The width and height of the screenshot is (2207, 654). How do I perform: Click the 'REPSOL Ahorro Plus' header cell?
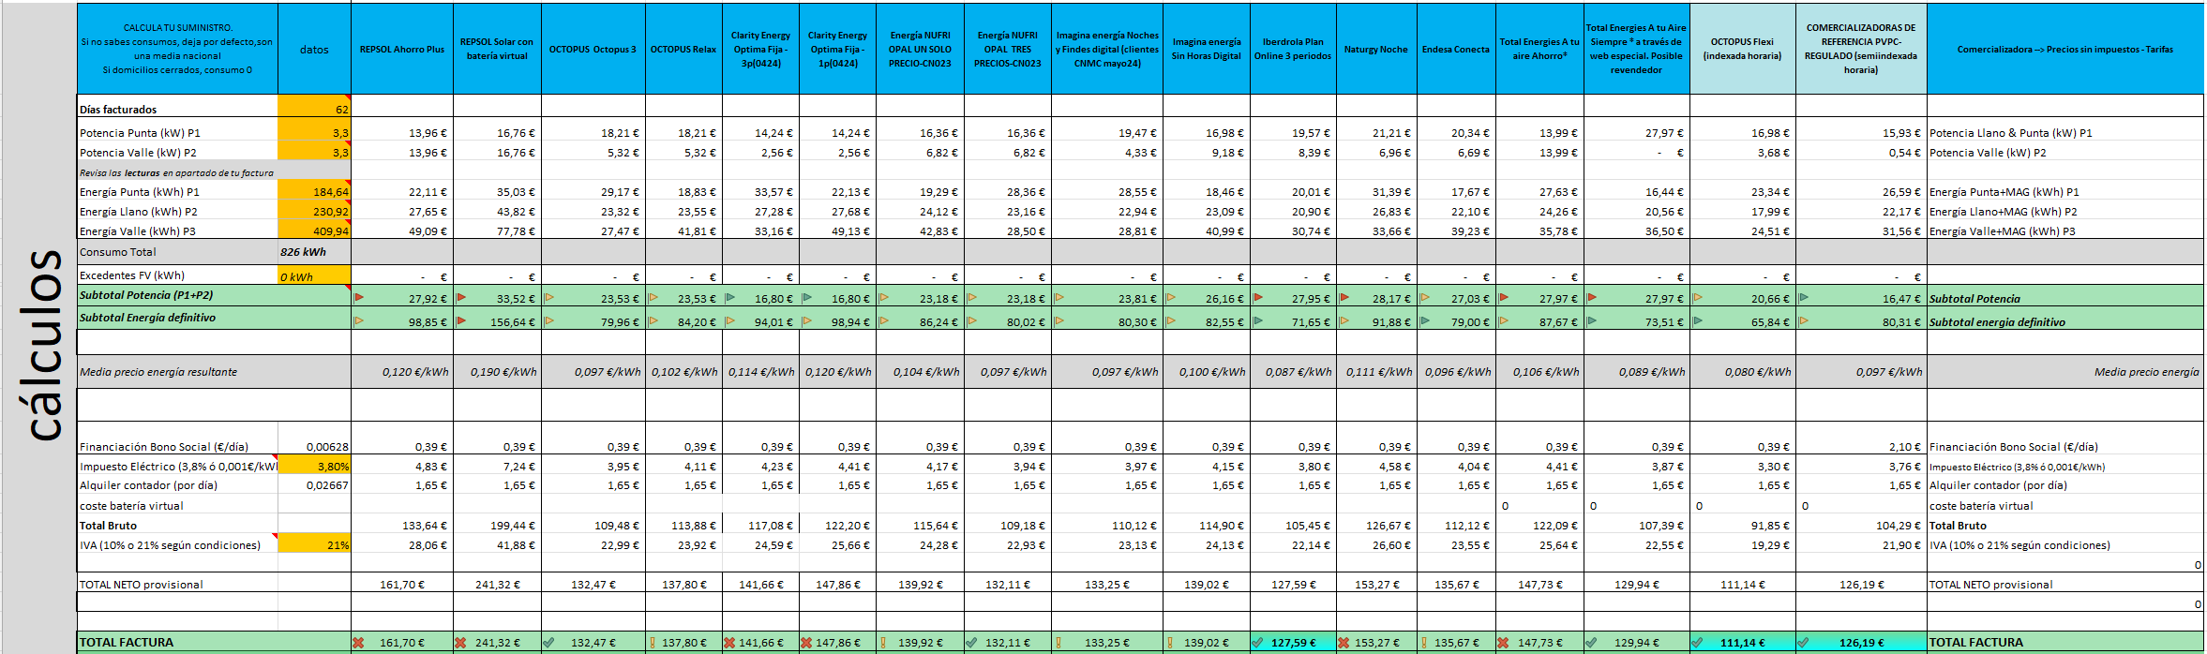pyautogui.click(x=402, y=49)
